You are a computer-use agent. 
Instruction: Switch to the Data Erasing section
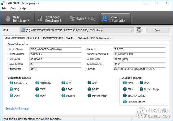pyautogui.click(x=82, y=19)
